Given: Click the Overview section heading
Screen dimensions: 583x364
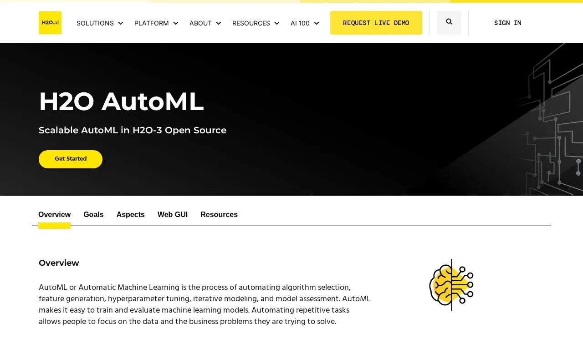Looking at the screenshot, I should pyautogui.click(x=59, y=263).
